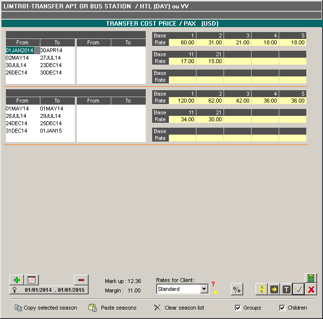Image resolution: width=323 pixels, height=319 pixels.
Task: Open the calendar icon next to plus
Action: (x=32, y=280)
